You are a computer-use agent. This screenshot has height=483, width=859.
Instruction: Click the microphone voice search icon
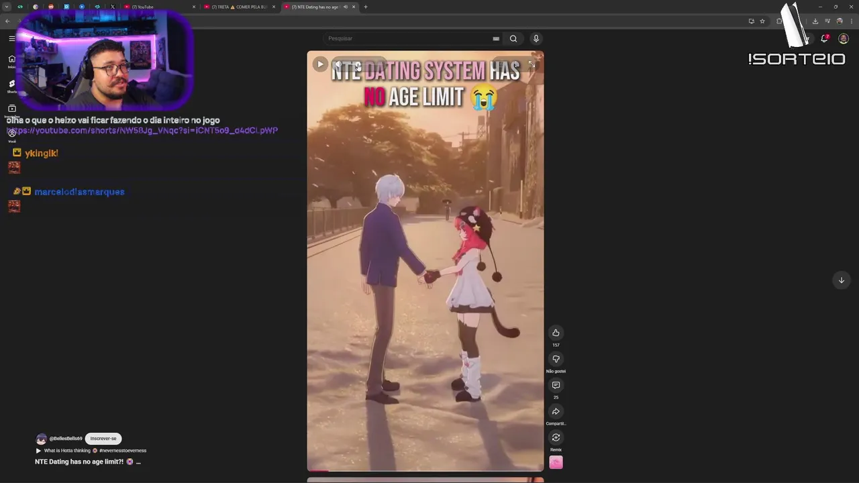pyautogui.click(x=536, y=38)
